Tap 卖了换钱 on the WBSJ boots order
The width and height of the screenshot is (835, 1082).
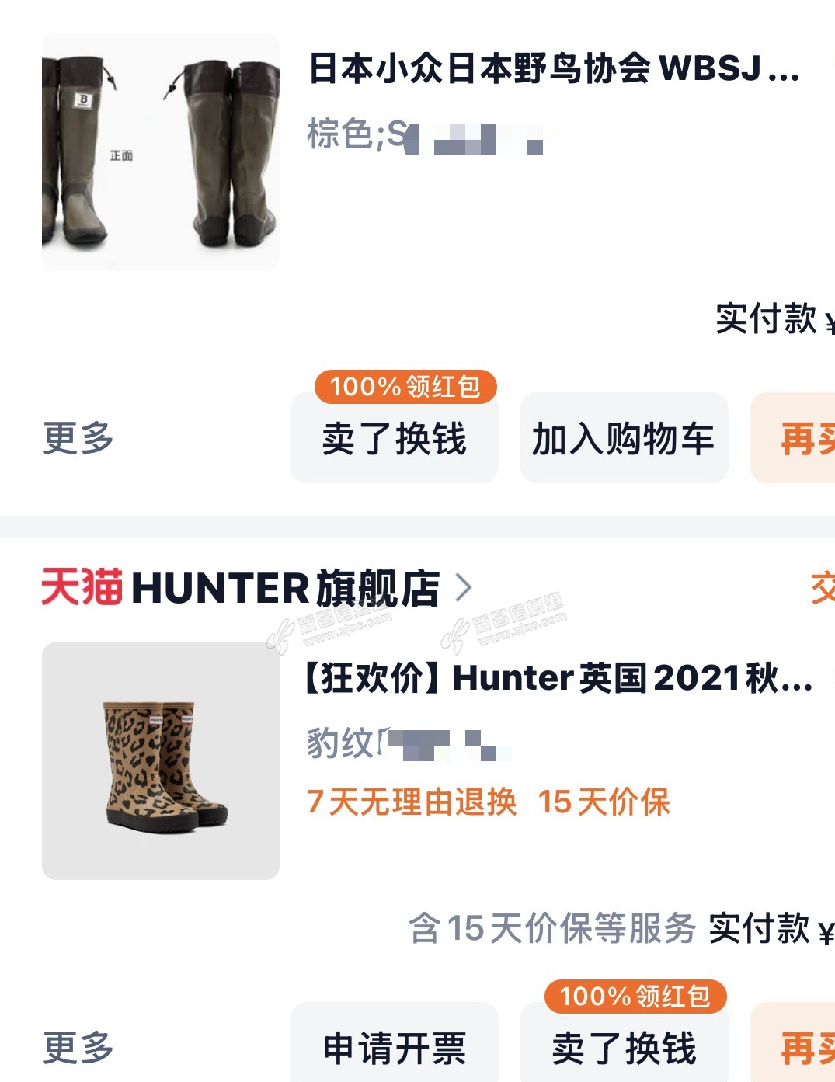395,438
